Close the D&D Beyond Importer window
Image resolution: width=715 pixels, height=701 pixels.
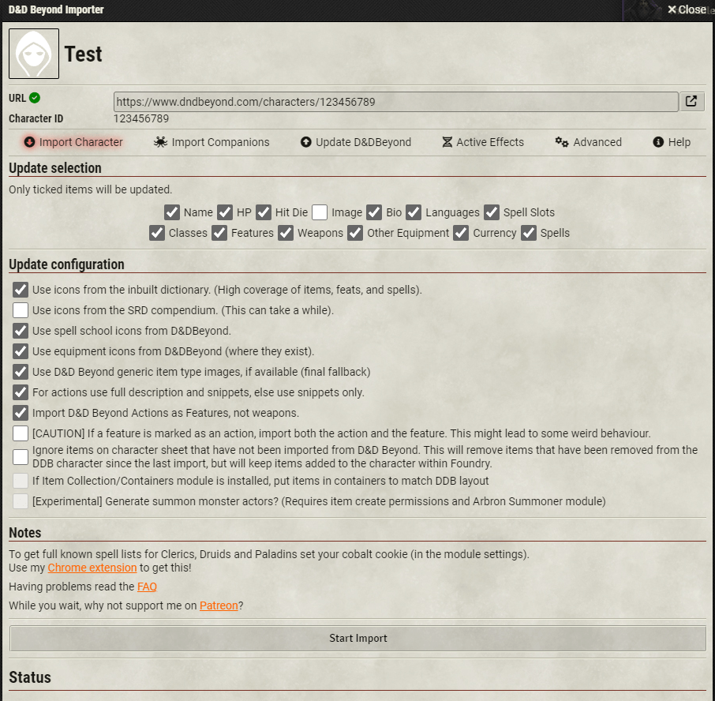click(x=686, y=9)
